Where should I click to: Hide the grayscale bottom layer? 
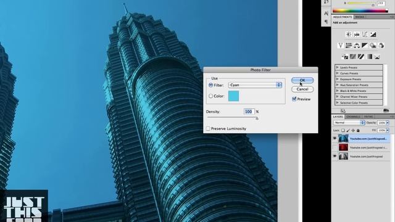tap(335, 156)
